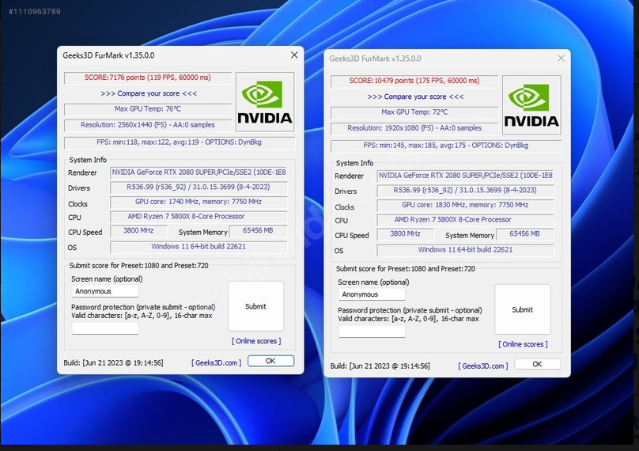The image size is (639, 451).
Task: Select the SCORE:10479 points text
Action: [414, 81]
